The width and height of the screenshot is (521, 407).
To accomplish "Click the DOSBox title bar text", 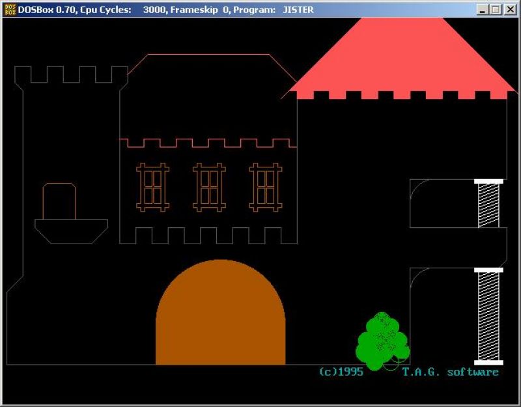I will point(166,10).
